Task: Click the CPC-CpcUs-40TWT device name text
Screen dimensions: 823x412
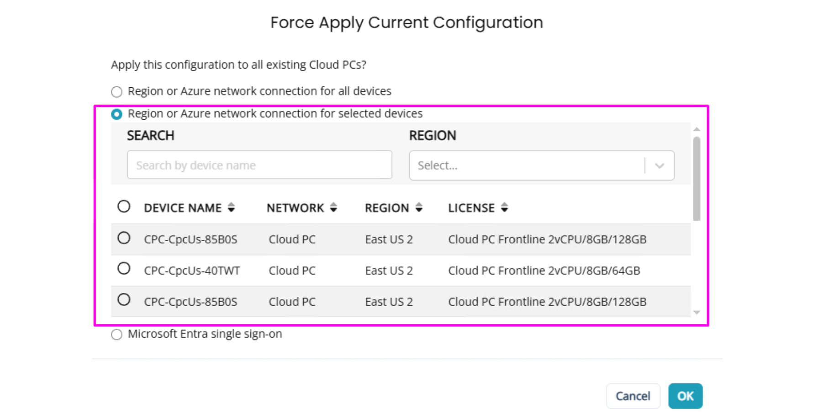Action: 192,271
